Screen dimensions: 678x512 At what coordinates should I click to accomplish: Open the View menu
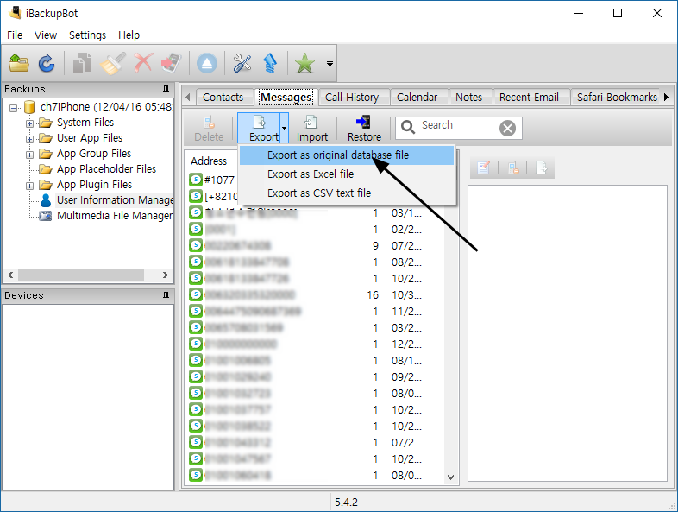point(46,35)
